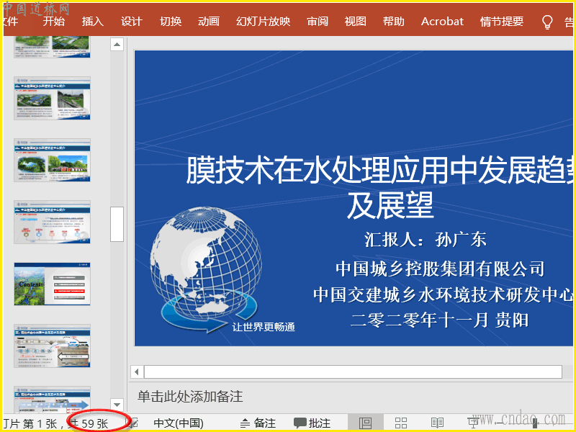The width and height of the screenshot is (576, 432).
Task: Click the horizontal scrollbar left arrow
Action: (137, 372)
